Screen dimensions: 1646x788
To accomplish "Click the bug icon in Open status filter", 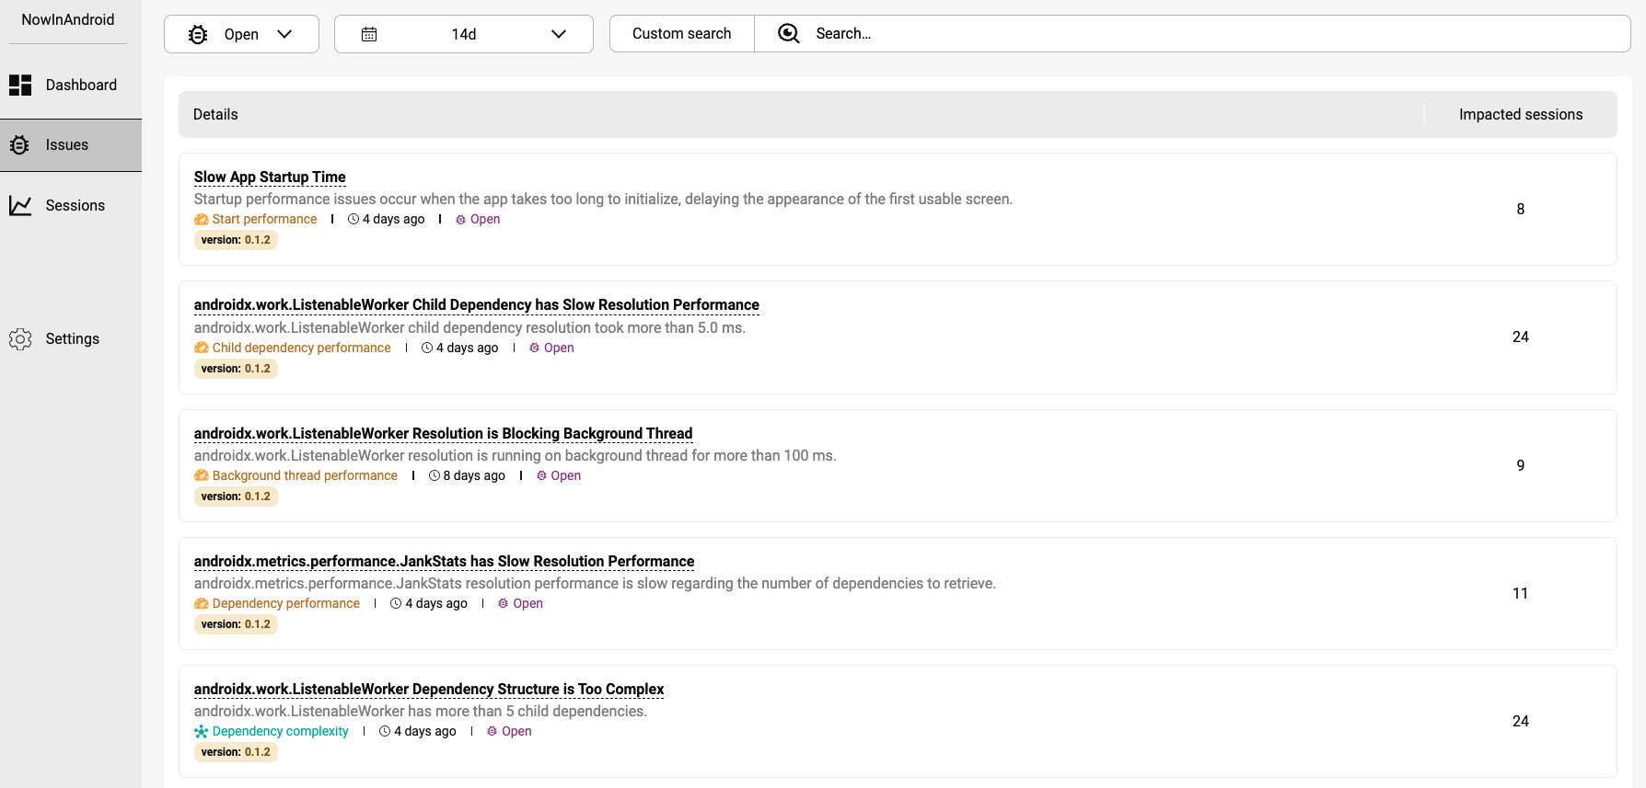I will [198, 35].
